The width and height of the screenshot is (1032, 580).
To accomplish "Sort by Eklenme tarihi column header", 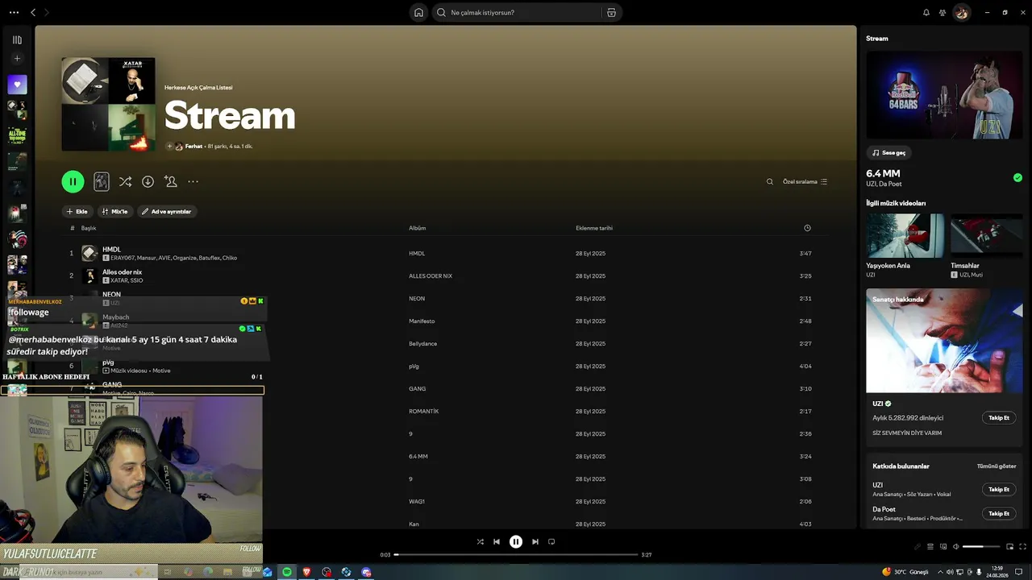I will coord(594,228).
